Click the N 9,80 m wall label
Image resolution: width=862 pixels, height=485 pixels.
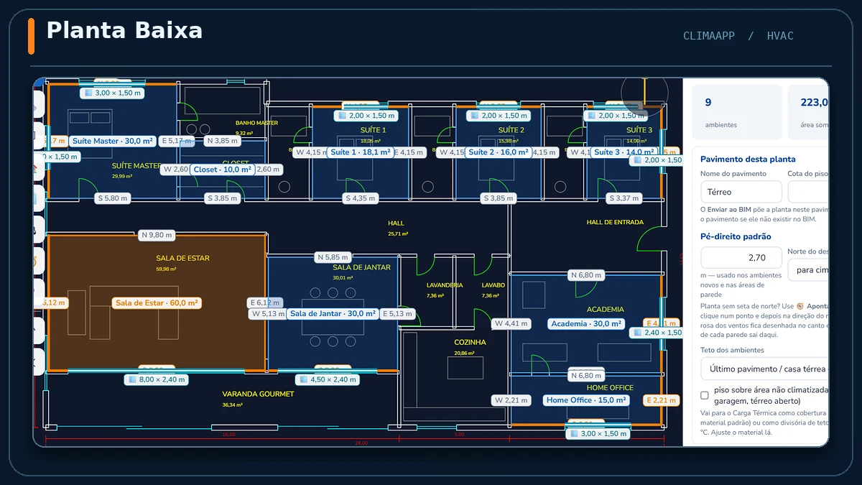pyautogui.click(x=157, y=235)
